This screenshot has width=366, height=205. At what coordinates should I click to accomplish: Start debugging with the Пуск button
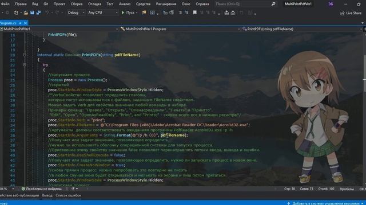(x=128, y=13)
